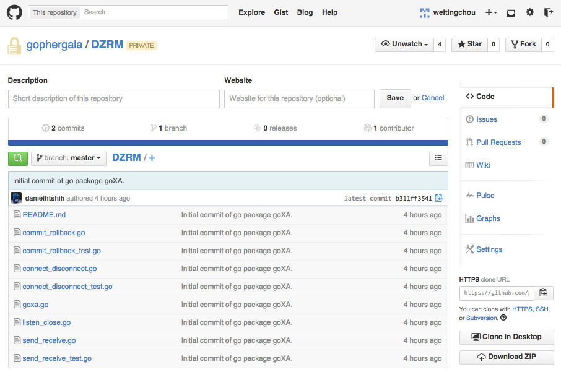Open the notifications inbox icon
Screen dimensions: 561x372
[511, 13]
